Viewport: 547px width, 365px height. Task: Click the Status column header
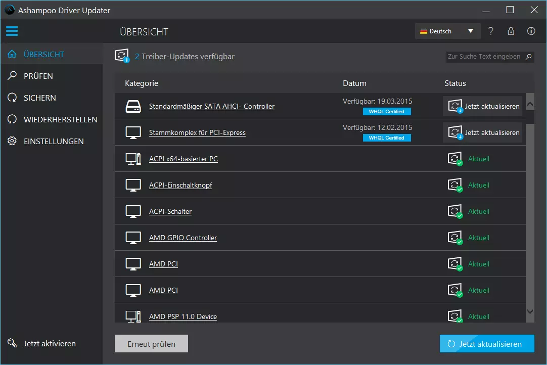[x=455, y=83]
